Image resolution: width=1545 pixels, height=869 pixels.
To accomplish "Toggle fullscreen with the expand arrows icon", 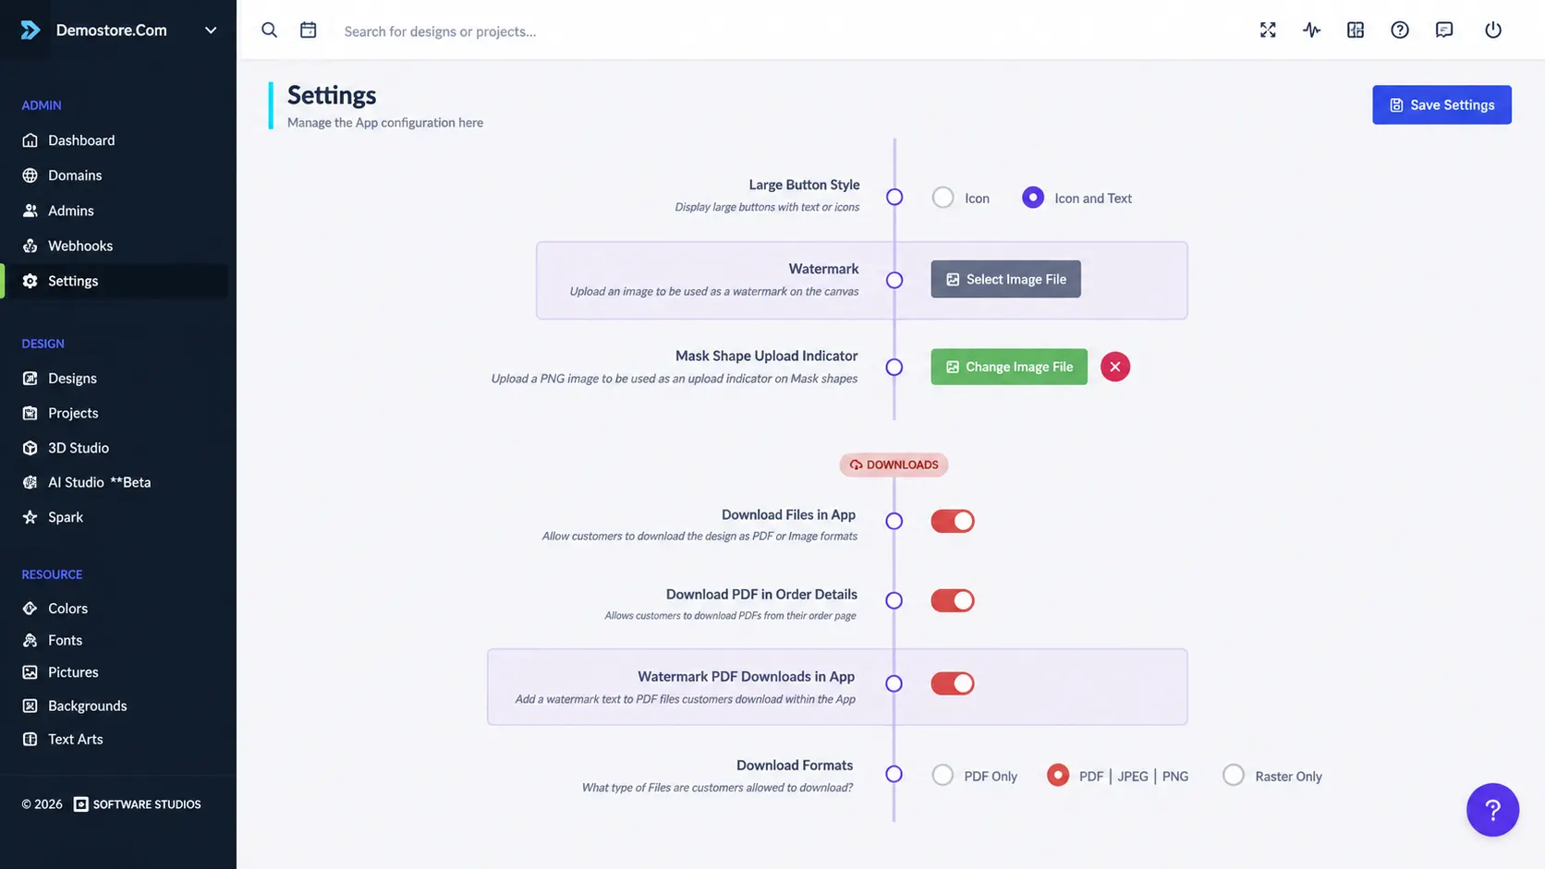I will coord(1268,30).
